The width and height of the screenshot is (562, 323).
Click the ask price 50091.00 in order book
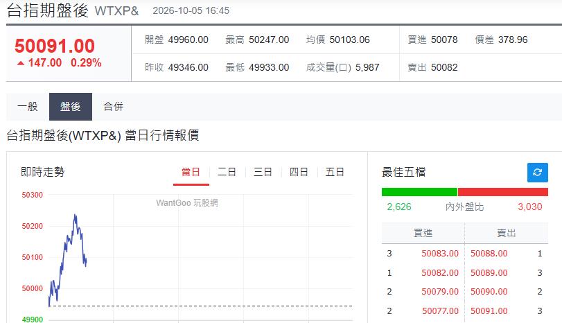click(489, 311)
